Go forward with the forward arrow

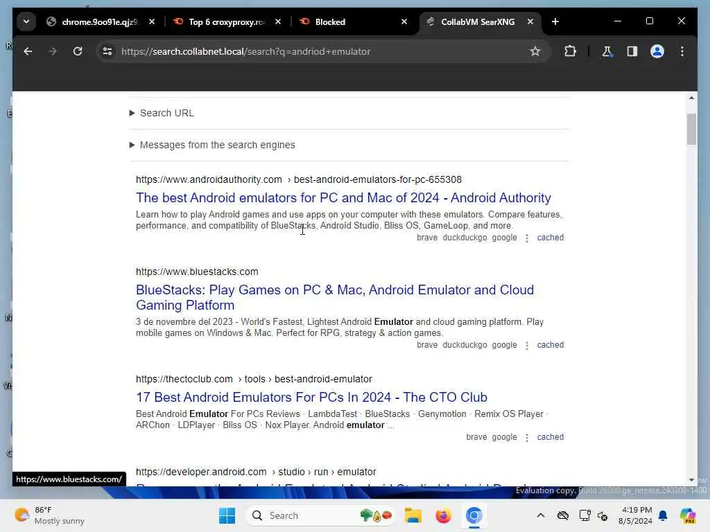coord(53,51)
